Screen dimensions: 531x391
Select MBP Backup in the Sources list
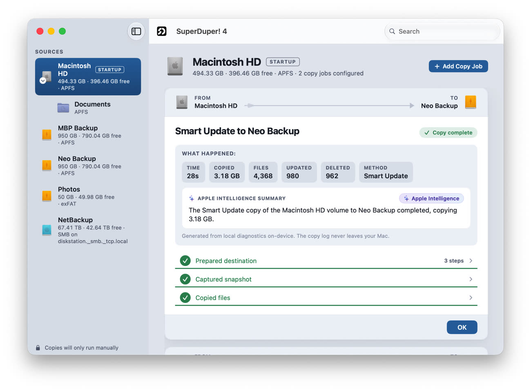click(88, 135)
